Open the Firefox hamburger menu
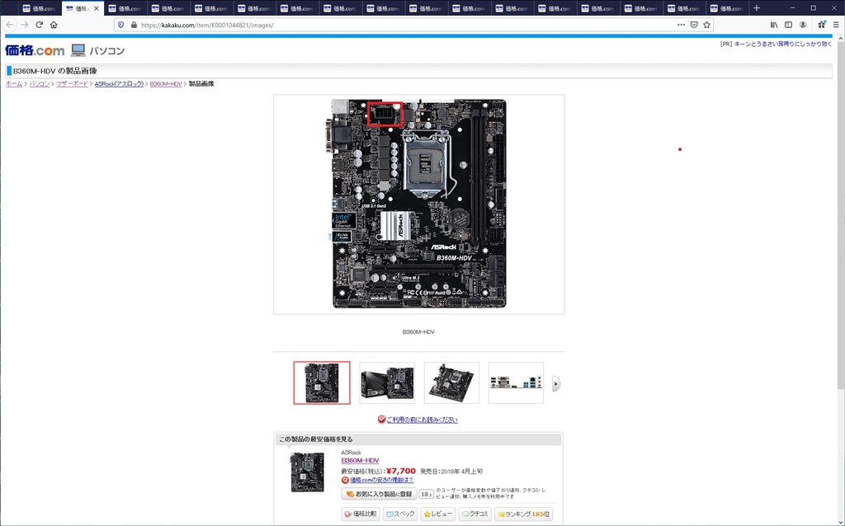Screen dimensions: 845x526 point(837,25)
